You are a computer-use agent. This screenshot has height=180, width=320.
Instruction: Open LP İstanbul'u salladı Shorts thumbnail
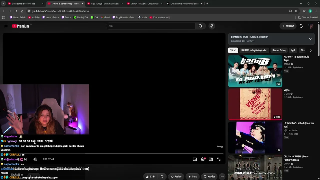(255, 137)
